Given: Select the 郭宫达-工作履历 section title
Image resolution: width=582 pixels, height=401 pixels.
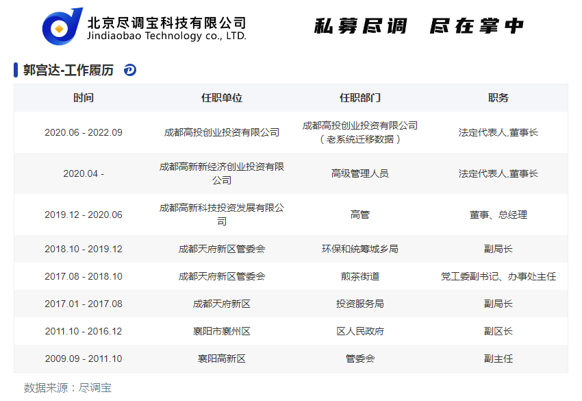Looking at the screenshot, I should click(x=68, y=70).
